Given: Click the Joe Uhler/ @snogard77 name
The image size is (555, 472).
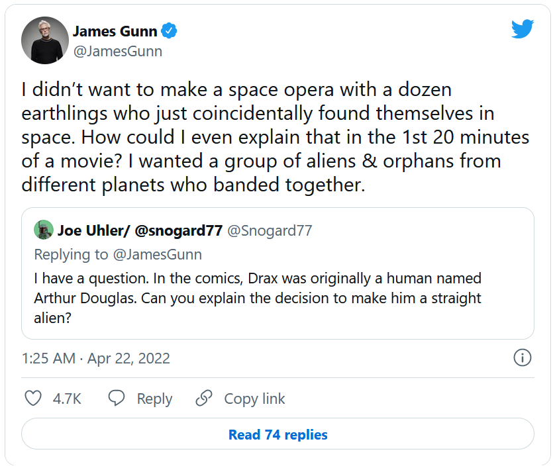Looking at the screenshot, I should (x=139, y=230).
